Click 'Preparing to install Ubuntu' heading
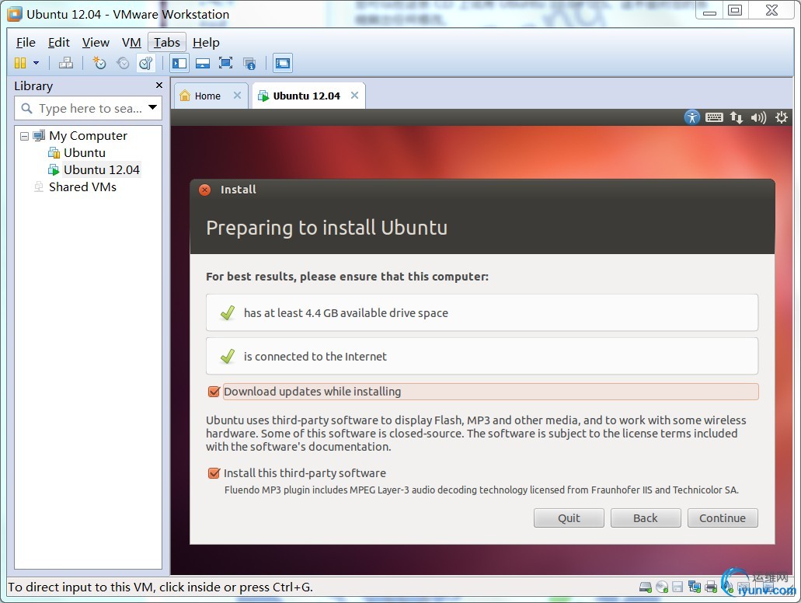This screenshot has height=603, width=801. tap(326, 228)
